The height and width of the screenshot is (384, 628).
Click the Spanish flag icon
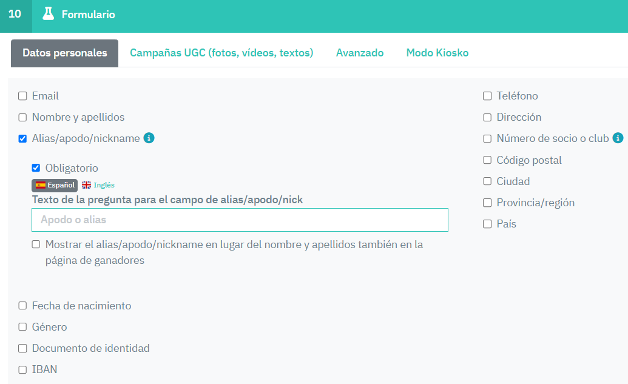click(41, 185)
